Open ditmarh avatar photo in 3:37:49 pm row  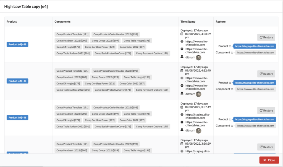click(x=198, y=131)
